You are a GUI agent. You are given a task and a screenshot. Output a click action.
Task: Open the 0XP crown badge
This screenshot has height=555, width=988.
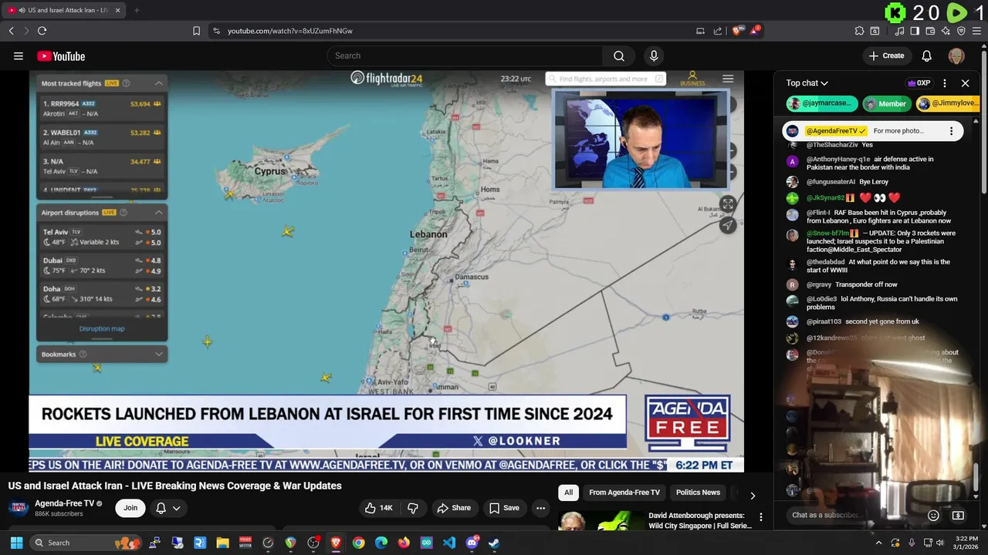coord(919,83)
